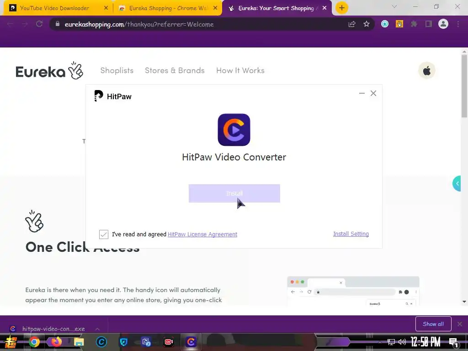Viewport: 468px width, 351px height.
Task: Go forward to the next page
Action: point(25,24)
